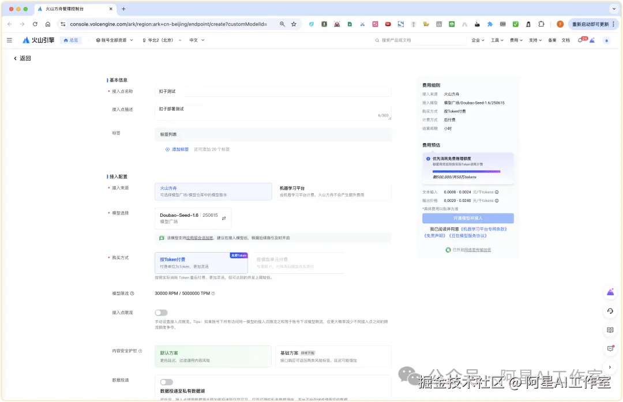Click info icon beside 文本输入 price

[x=497, y=192]
